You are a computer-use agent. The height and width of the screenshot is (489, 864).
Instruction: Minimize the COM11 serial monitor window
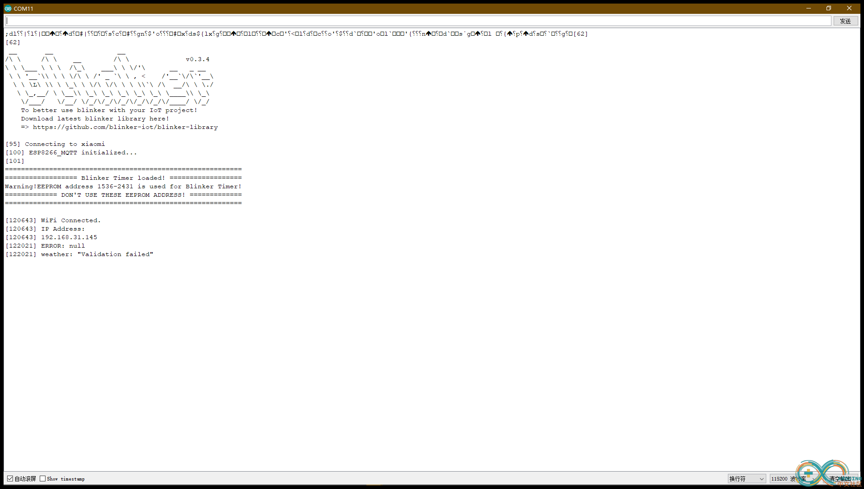coord(809,8)
